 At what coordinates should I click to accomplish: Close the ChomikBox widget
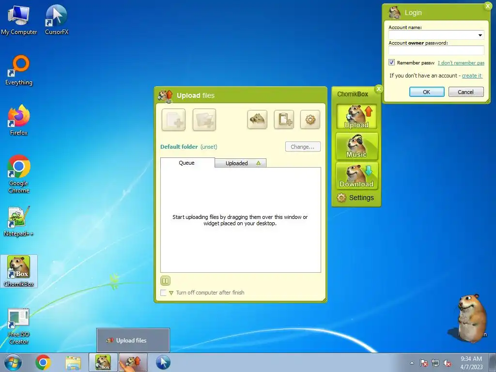(378, 89)
